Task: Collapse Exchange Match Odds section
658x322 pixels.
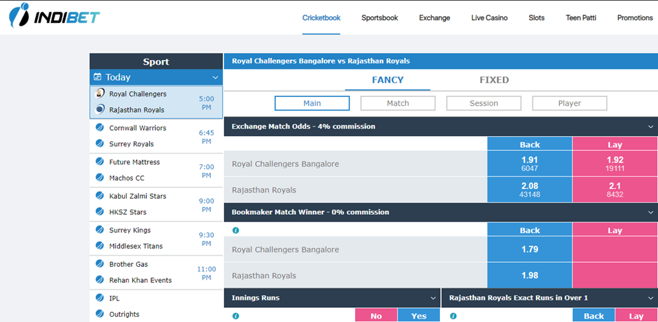Action: 651,127
